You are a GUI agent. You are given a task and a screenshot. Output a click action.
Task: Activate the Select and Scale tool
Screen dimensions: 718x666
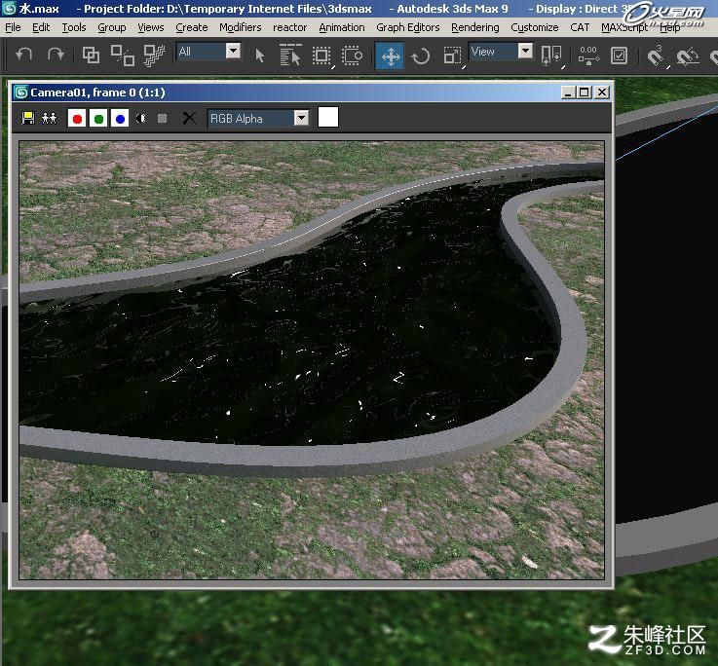coord(452,55)
